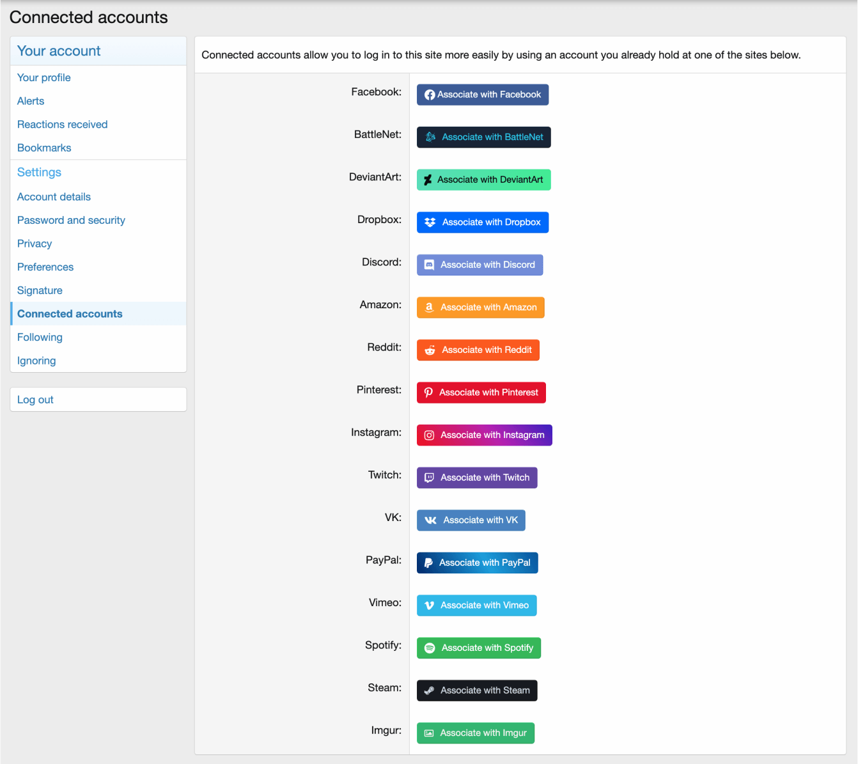Click the Pinterest logo icon
The width and height of the screenshot is (858, 764).
click(429, 393)
